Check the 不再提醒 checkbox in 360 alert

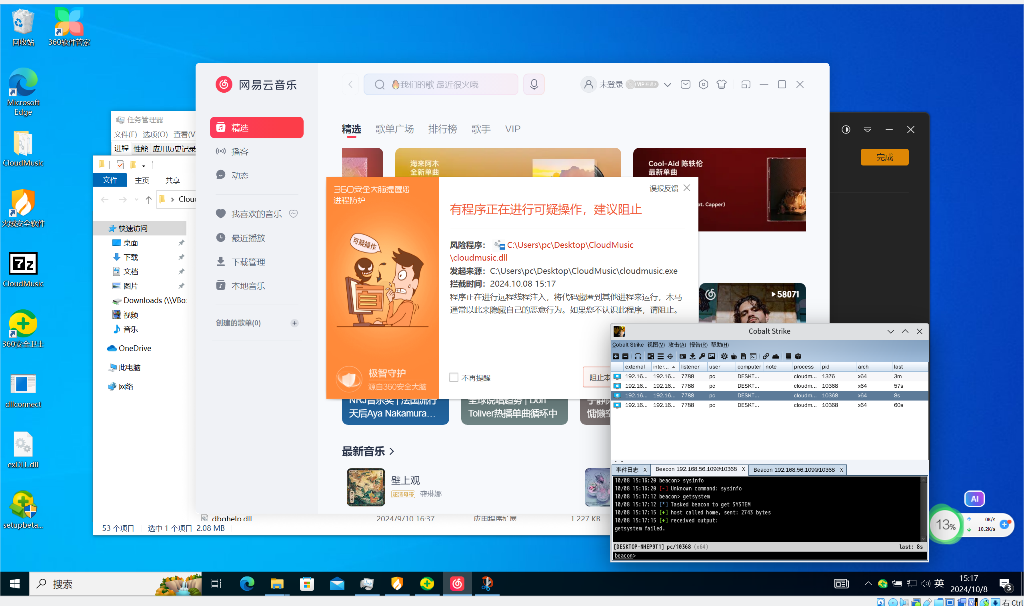(453, 377)
